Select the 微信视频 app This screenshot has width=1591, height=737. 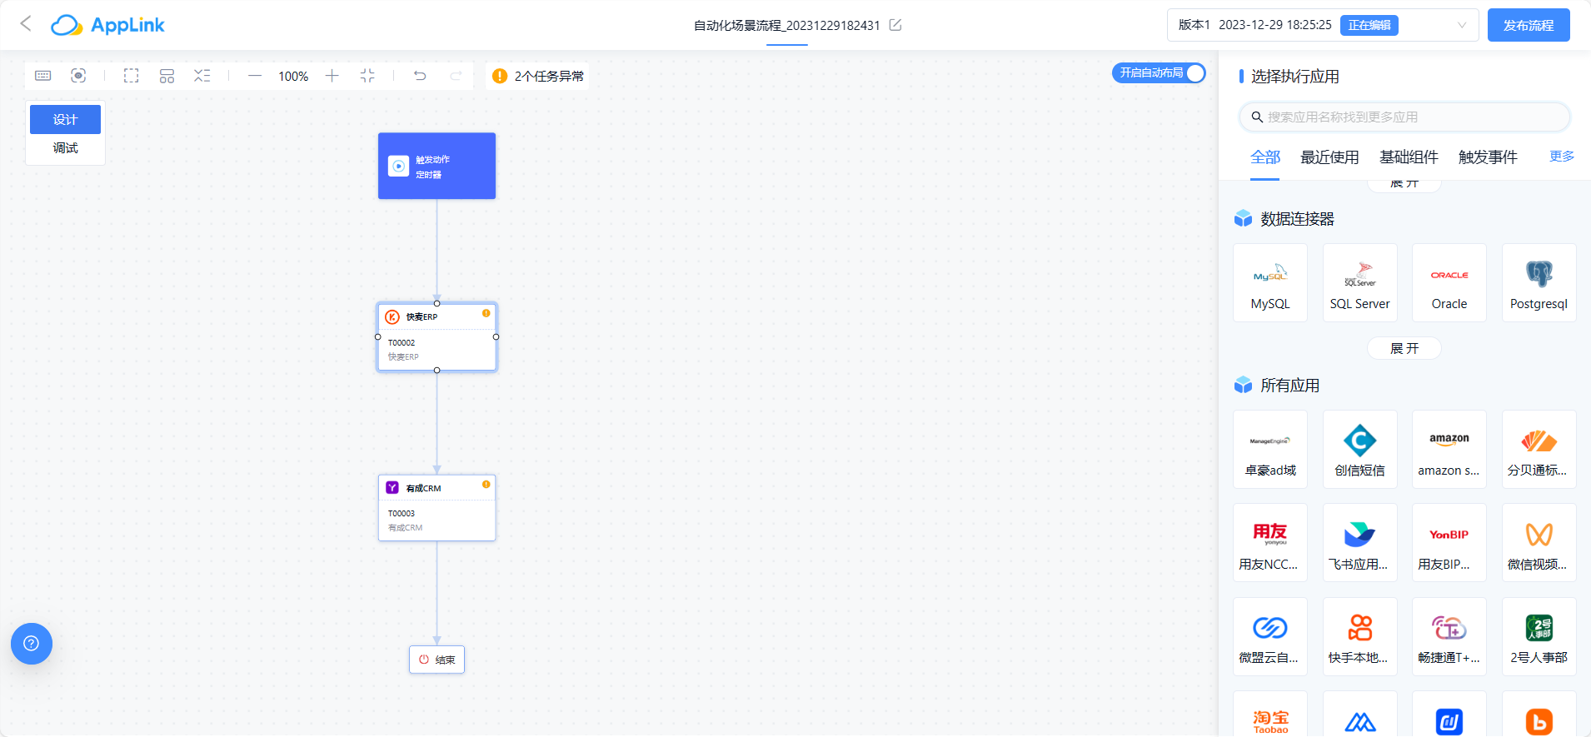point(1539,543)
